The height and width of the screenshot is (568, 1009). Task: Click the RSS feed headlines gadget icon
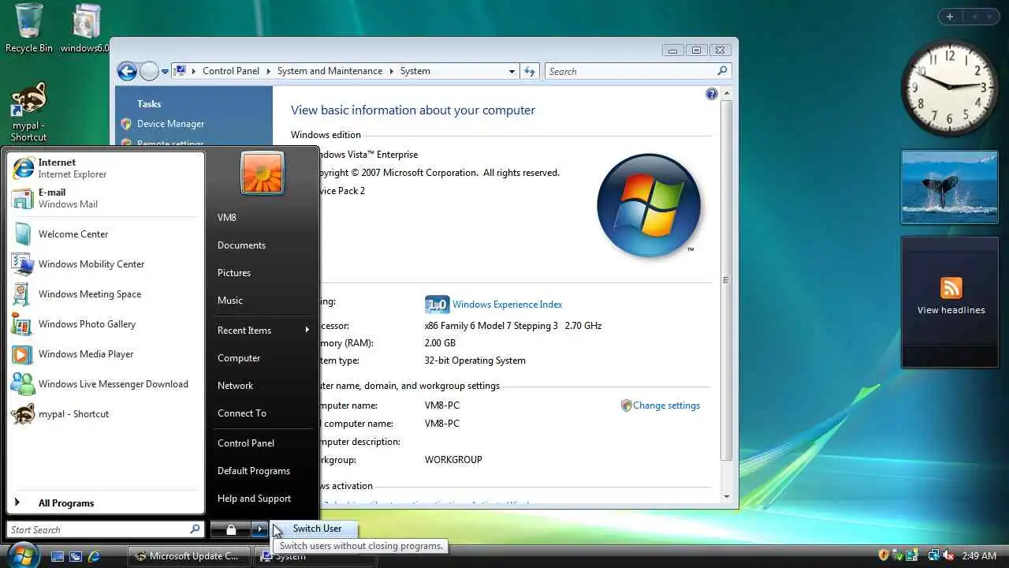(951, 288)
